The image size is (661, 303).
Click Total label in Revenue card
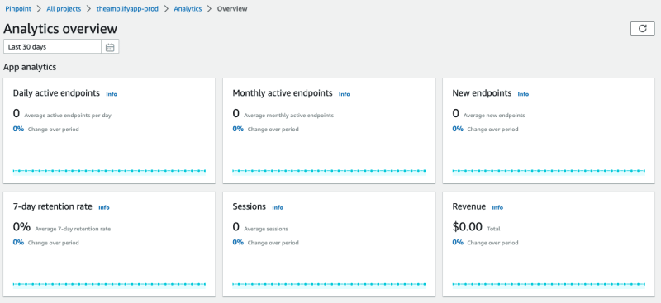pos(493,229)
